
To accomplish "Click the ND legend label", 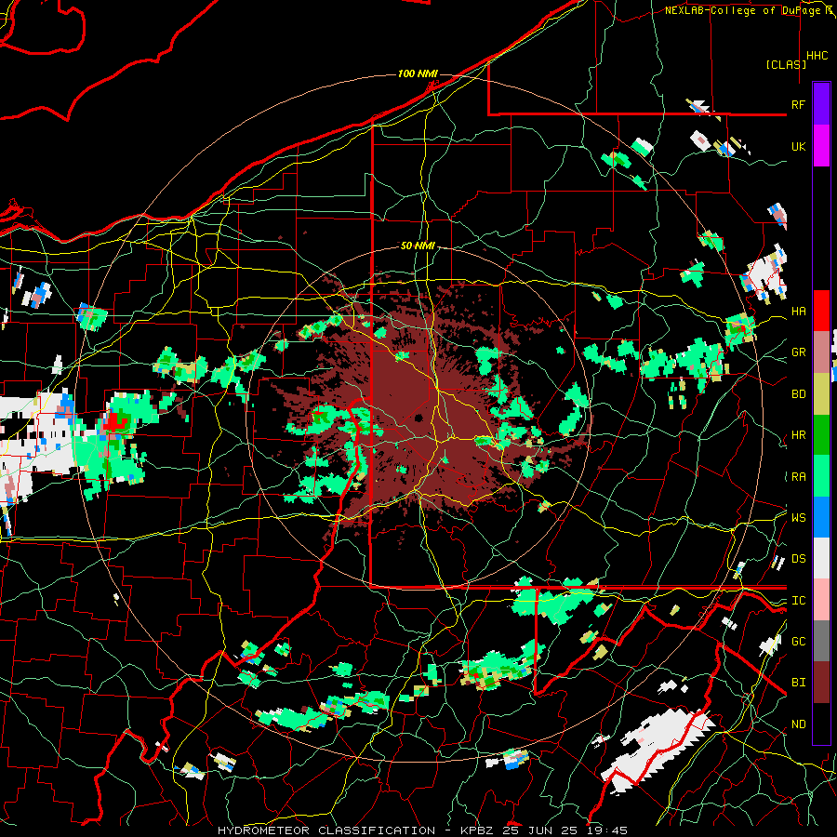I will (799, 724).
